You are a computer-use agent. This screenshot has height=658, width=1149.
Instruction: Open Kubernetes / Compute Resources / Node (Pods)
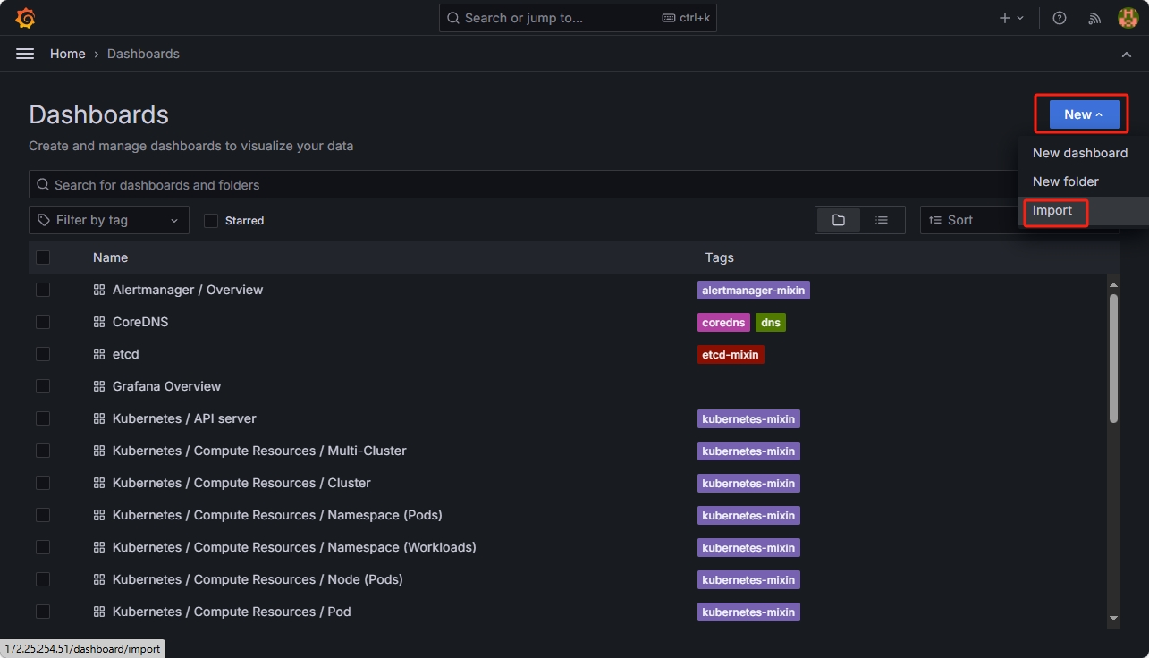258,579
